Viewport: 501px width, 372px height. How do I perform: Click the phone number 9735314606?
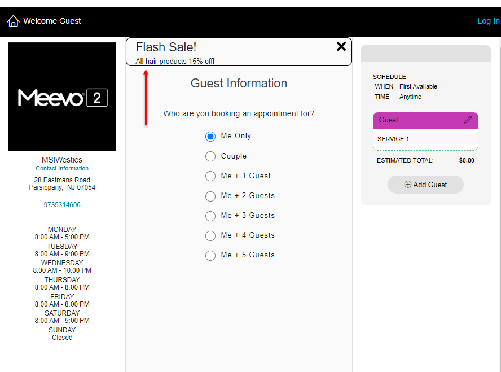[62, 205]
